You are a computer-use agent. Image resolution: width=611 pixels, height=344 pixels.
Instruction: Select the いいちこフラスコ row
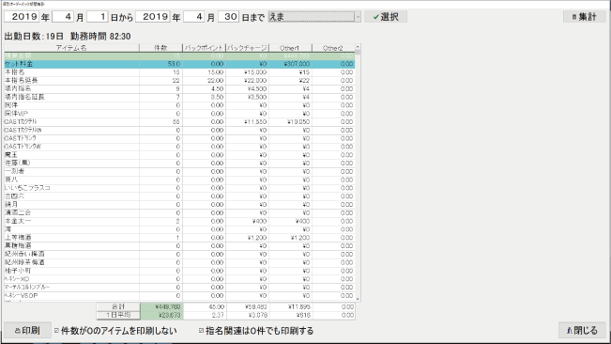179,188
